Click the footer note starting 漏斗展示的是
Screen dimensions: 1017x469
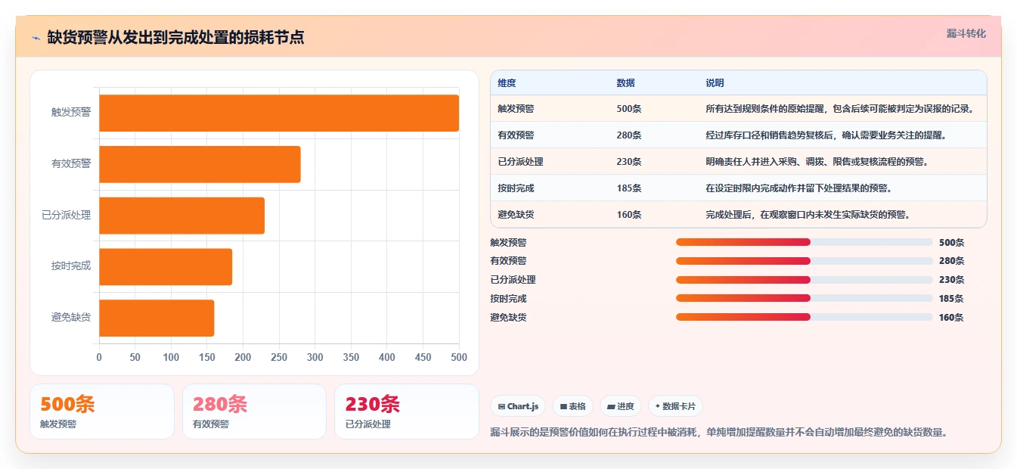[x=719, y=433]
